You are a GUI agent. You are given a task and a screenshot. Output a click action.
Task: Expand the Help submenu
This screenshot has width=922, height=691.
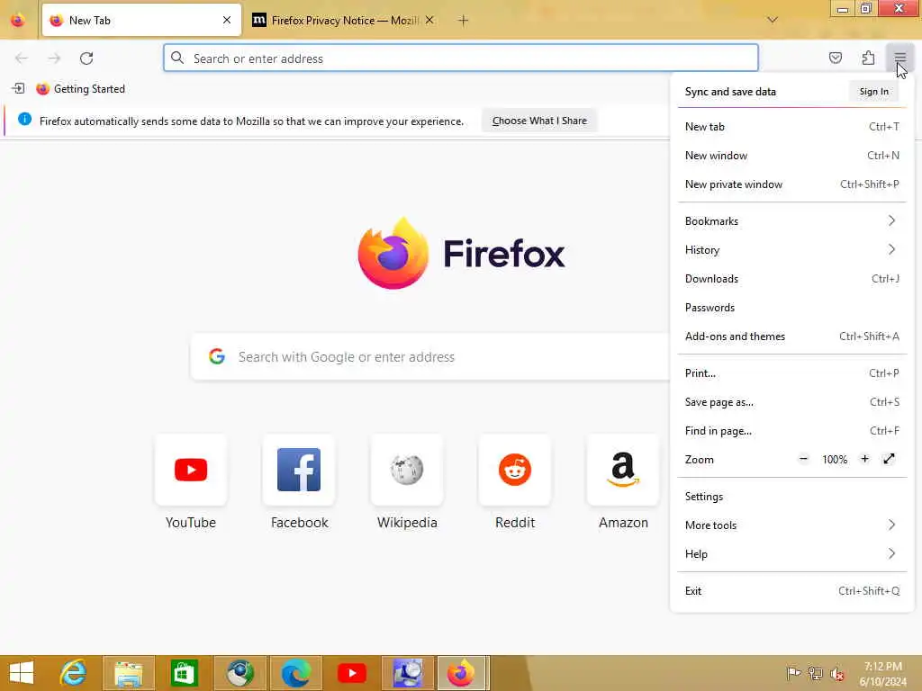(792, 554)
